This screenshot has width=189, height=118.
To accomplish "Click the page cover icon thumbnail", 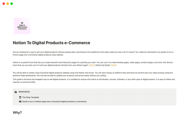I will tap(22, 26).
